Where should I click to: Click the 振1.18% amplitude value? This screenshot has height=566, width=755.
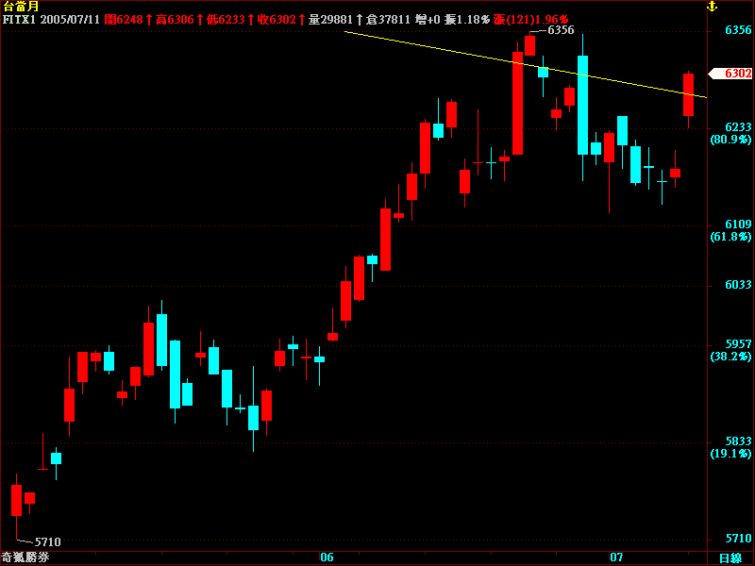(x=467, y=20)
